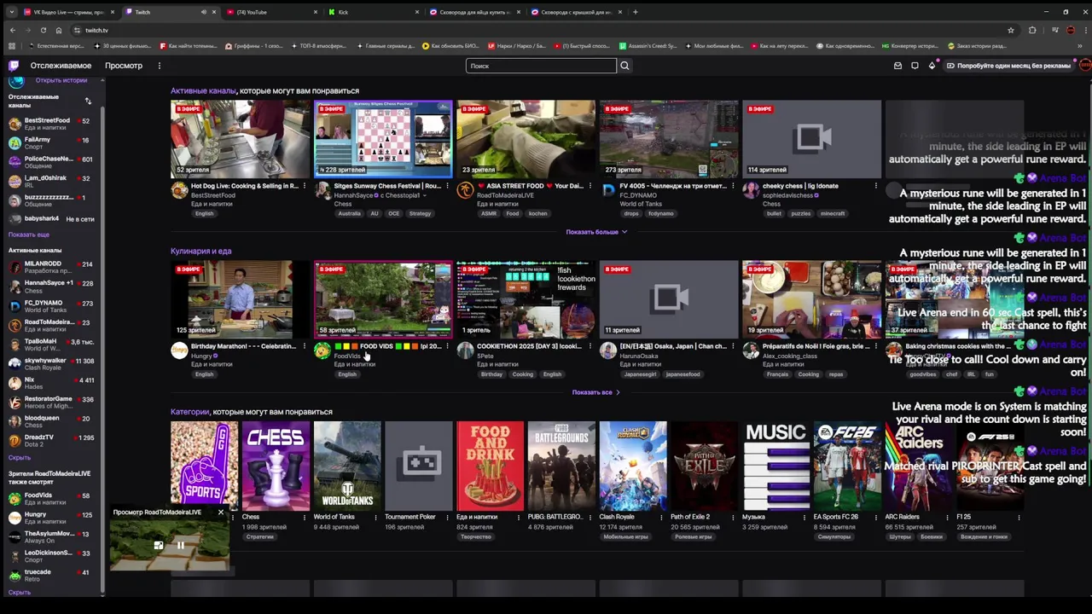This screenshot has height=614, width=1092.
Task: Expand the mini player to full view
Action: point(158,545)
